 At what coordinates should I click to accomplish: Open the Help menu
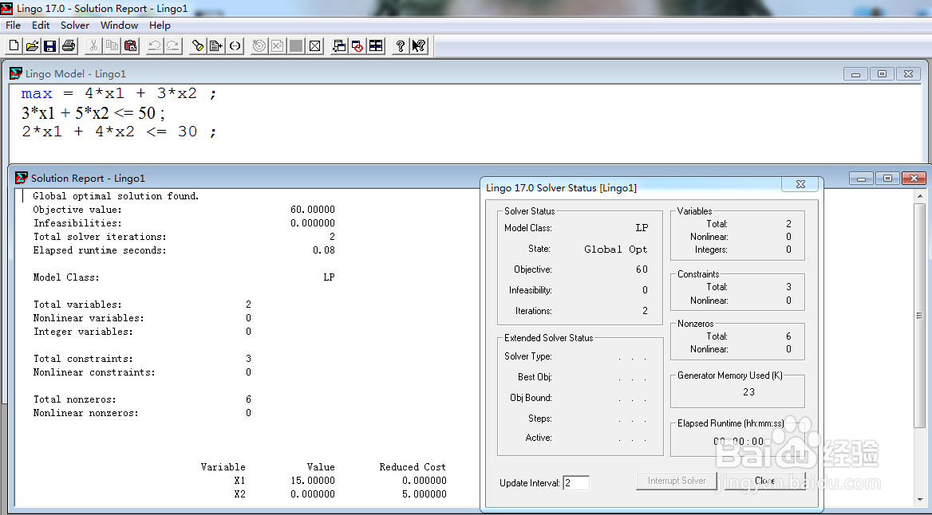160,25
